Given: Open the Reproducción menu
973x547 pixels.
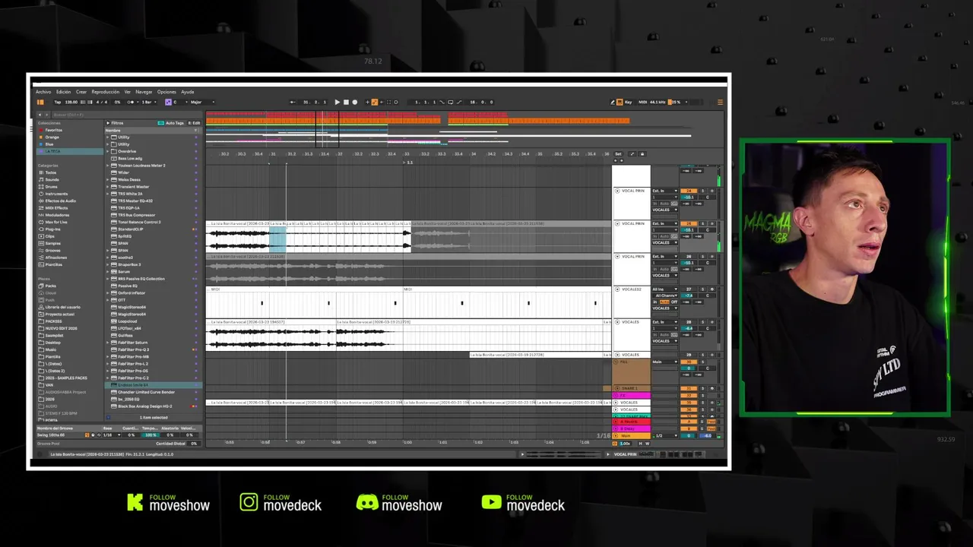Looking at the screenshot, I should (106, 92).
